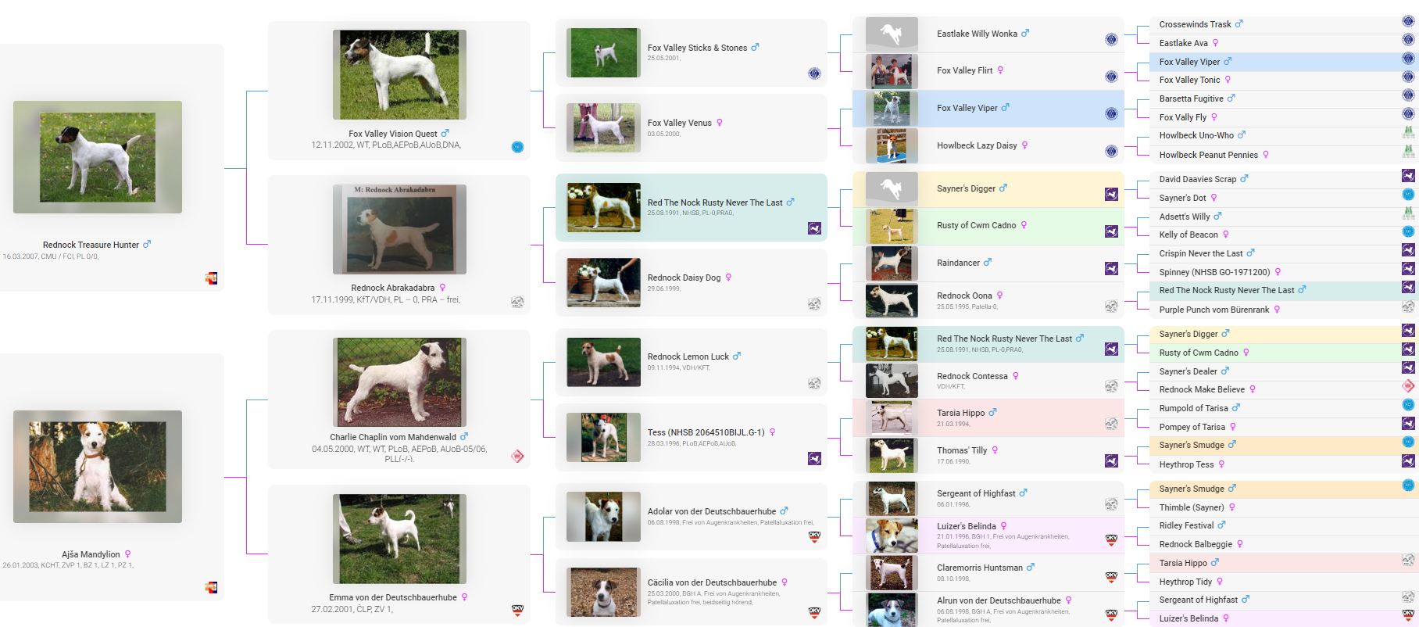Image resolution: width=1419 pixels, height=627 pixels.
Task: Open the Fox Valley Venus photo thumbnail
Action: (603, 127)
